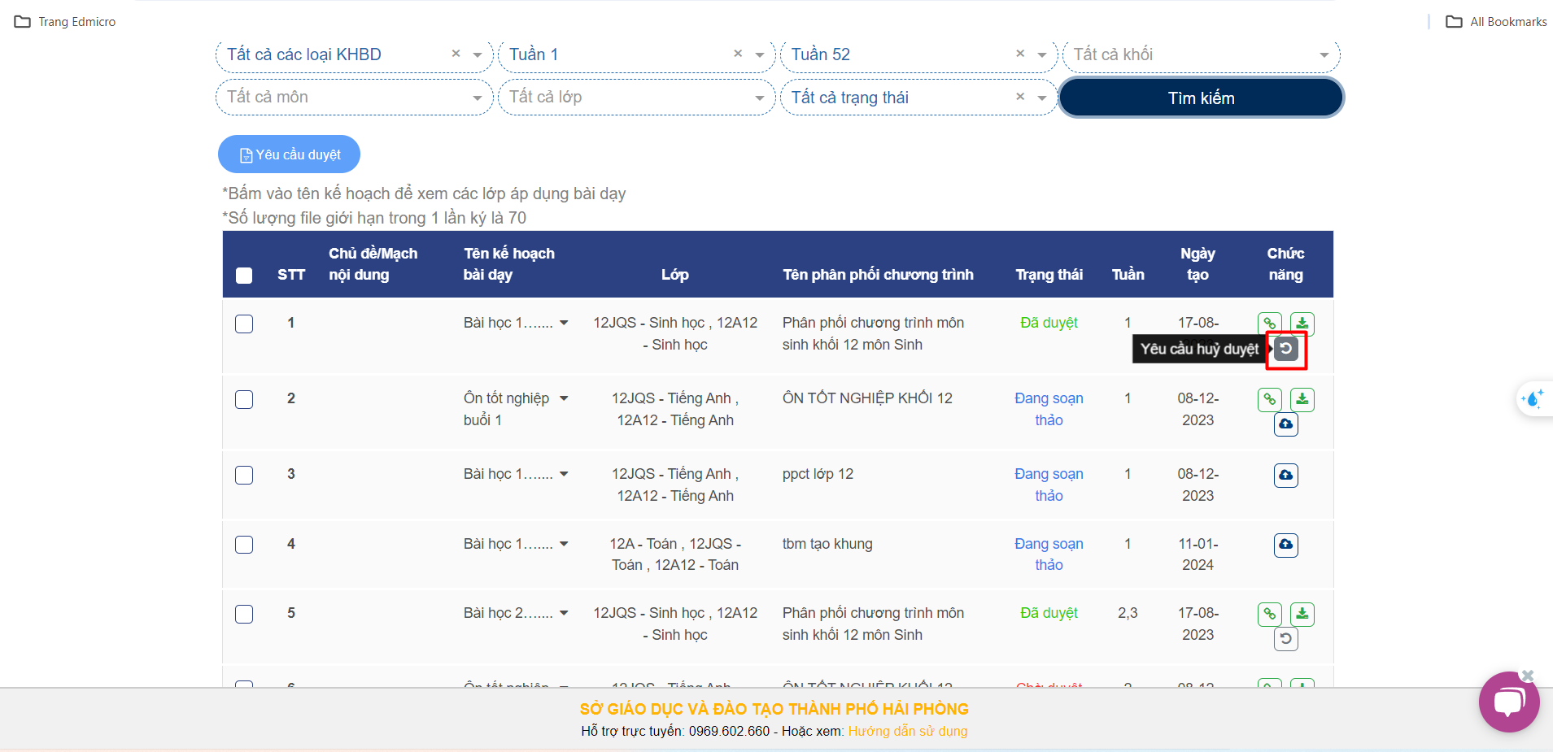Click the cloud upload icon in row 3

1285,475
